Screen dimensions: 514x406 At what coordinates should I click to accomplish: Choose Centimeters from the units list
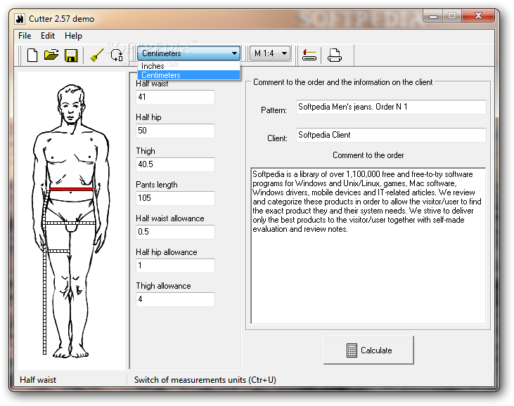(188, 75)
